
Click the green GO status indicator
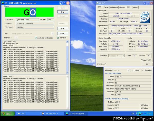click(x=30, y=12)
